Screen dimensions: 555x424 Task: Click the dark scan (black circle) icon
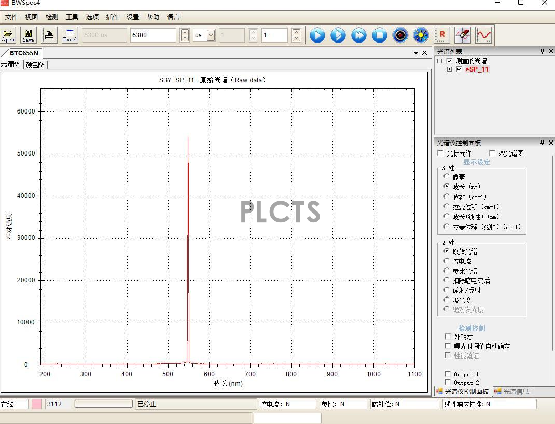[400, 35]
